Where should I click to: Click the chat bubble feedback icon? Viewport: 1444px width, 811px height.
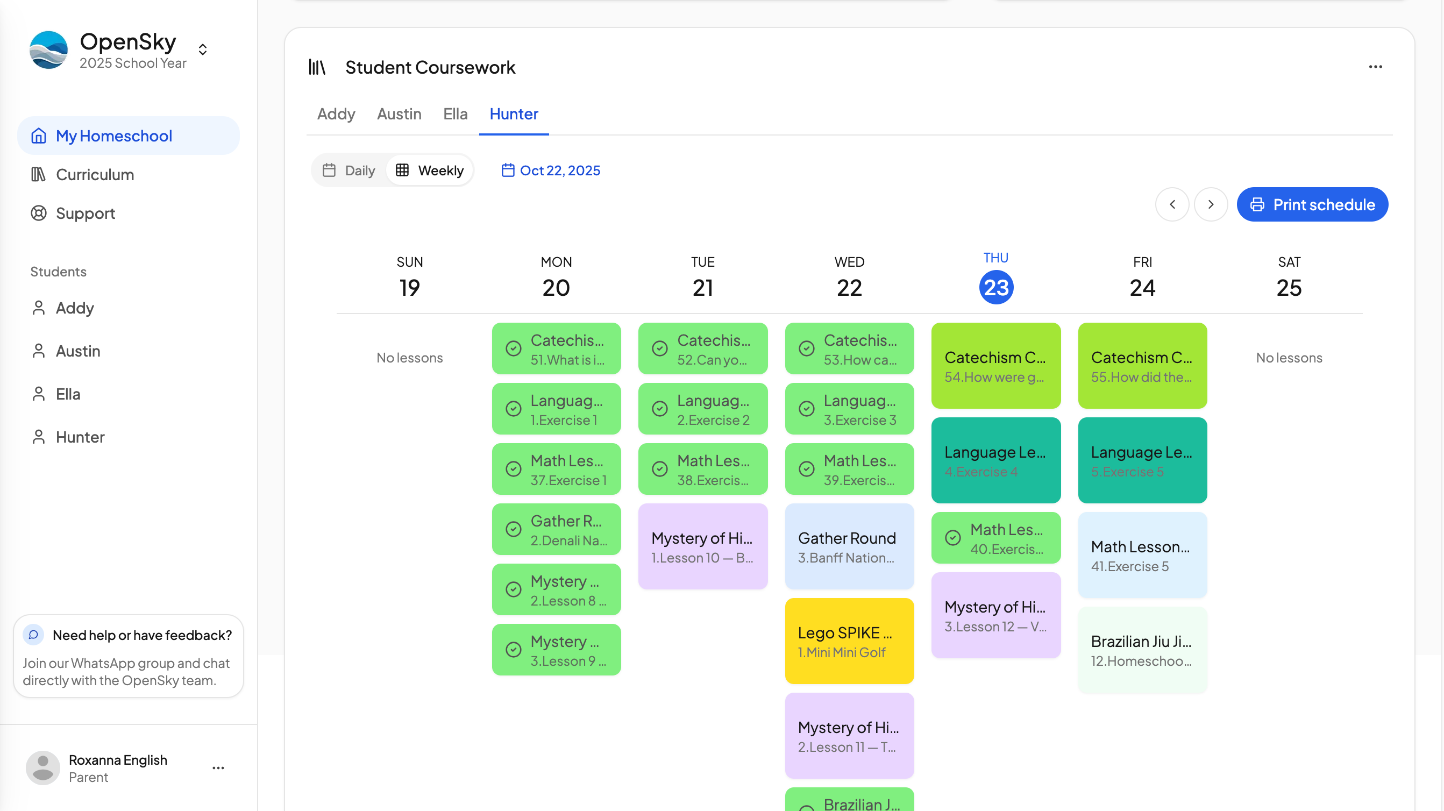pos(34,635)
